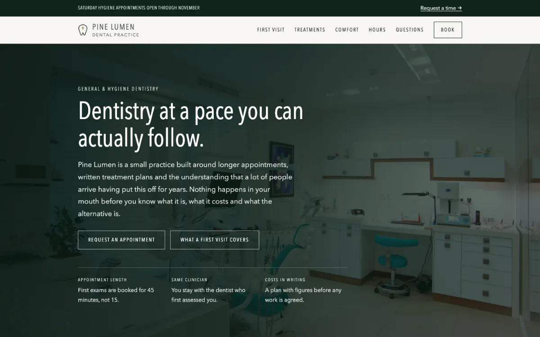Click "First exams are booked for 45 minutes" text
Viewport: 540px width, 337px height.
pyautogui.click(x=116, y=295)
